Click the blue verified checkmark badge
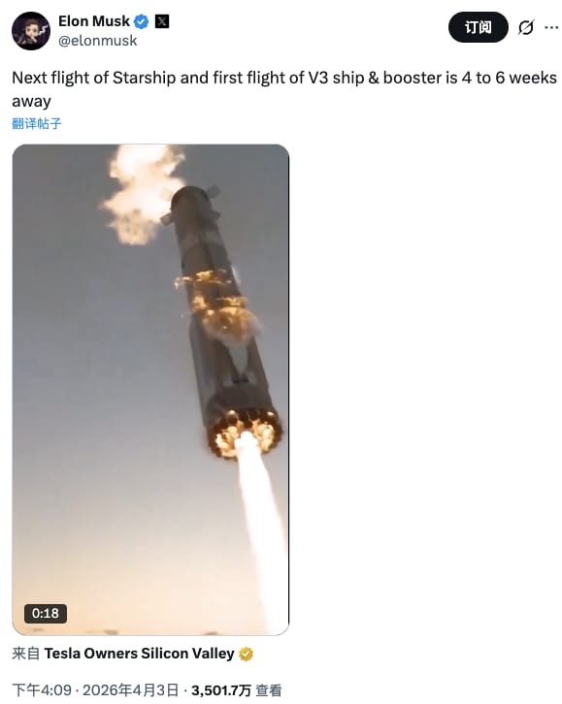Screen dimensions: 562x704 click(142, 21)
